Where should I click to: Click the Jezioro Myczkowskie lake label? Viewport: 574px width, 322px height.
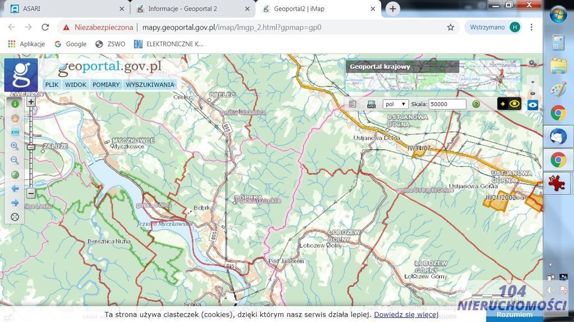click(x=165, y=224)
